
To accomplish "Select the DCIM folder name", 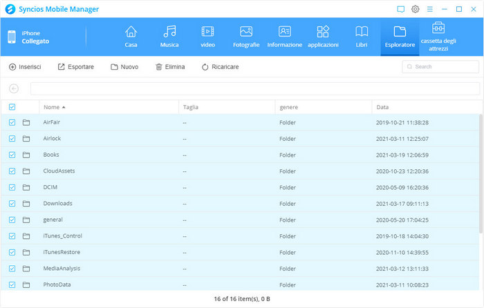I will coord(50,187).
